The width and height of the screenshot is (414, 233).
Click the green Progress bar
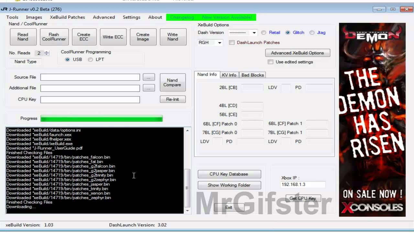pyautogui.click(x=102, y=118)
